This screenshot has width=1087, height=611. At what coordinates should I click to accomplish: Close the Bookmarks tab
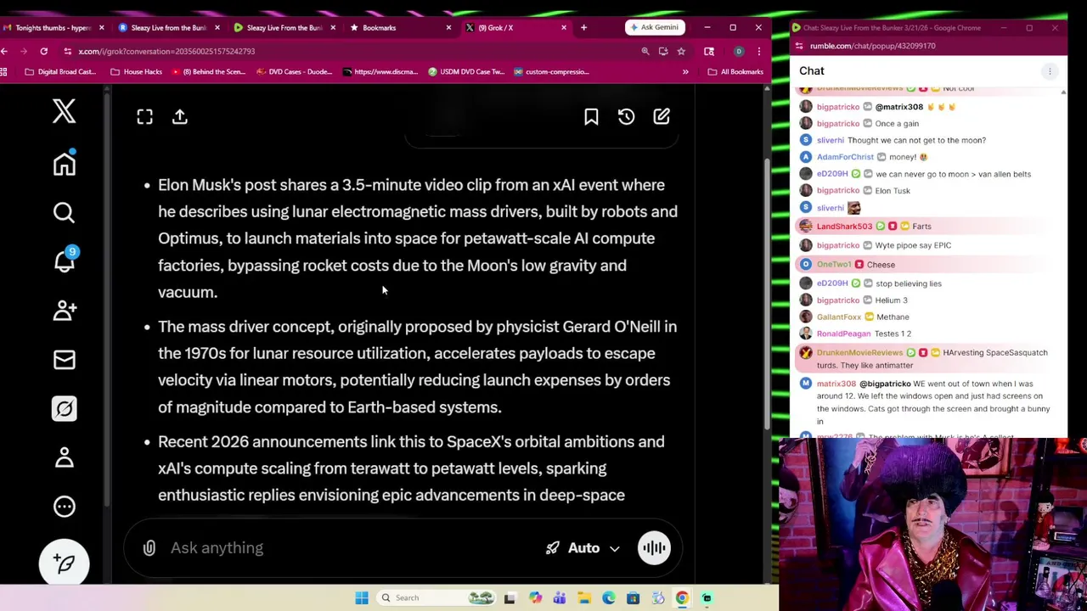tap(448, 27)
